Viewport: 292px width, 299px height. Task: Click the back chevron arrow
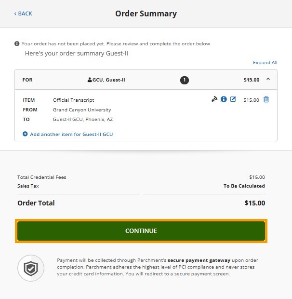15,14
